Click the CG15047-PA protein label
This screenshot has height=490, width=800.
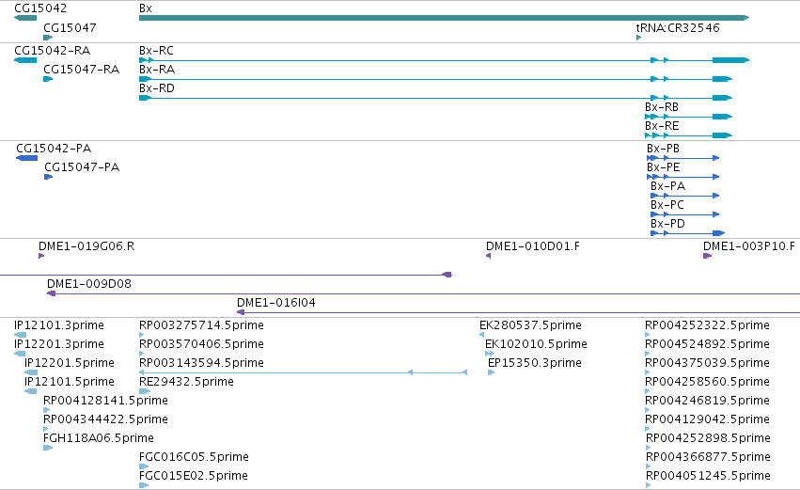82,167
